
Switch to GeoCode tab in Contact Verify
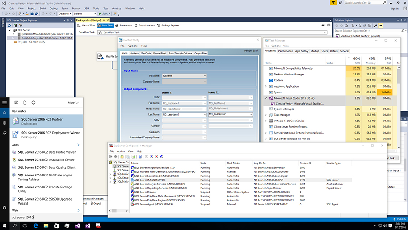point(146,53)
